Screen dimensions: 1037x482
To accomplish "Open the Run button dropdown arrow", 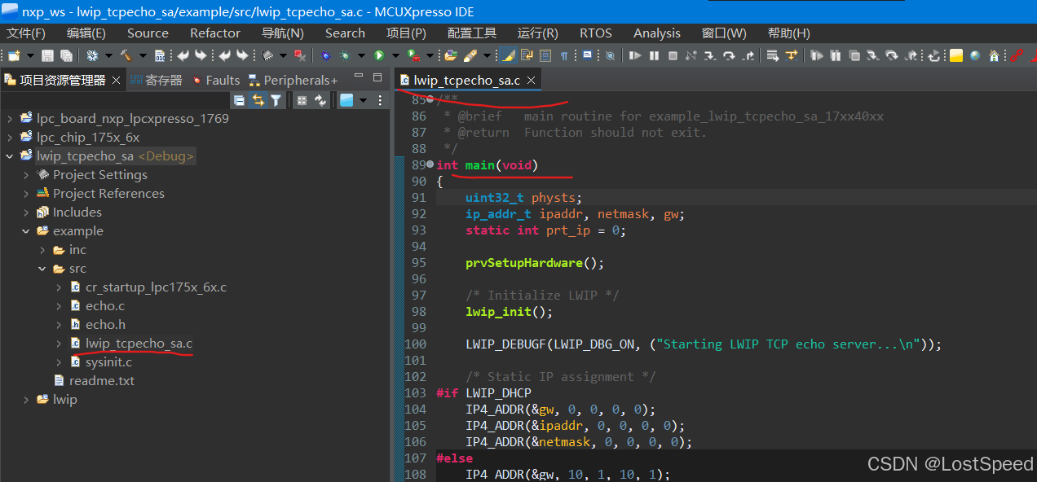I will coord(395,55).
